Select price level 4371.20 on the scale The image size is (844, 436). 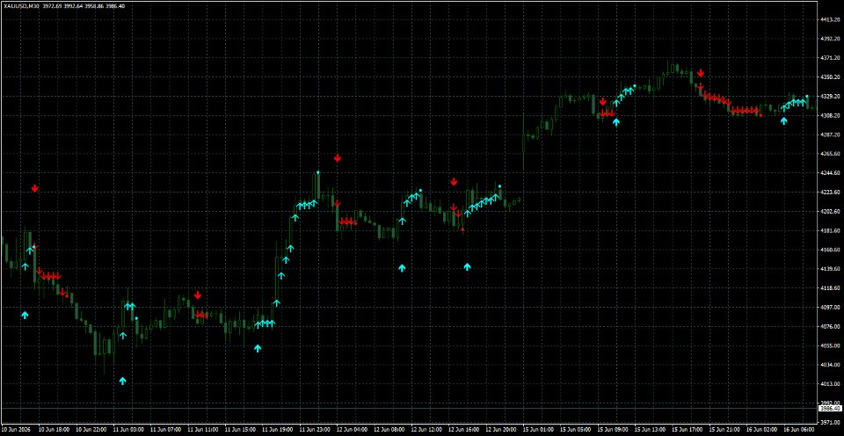(831, 58)
